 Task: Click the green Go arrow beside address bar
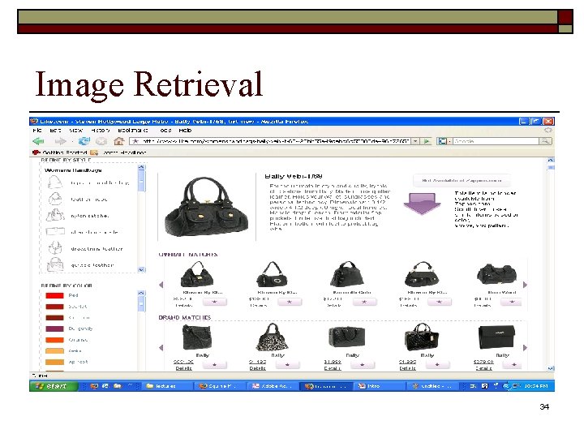(x=427, y=141)
